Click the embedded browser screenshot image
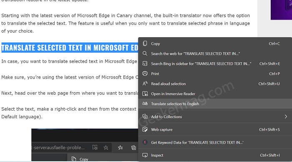The width and height of the screenshot is (292, 162). (x=85, y=145)
